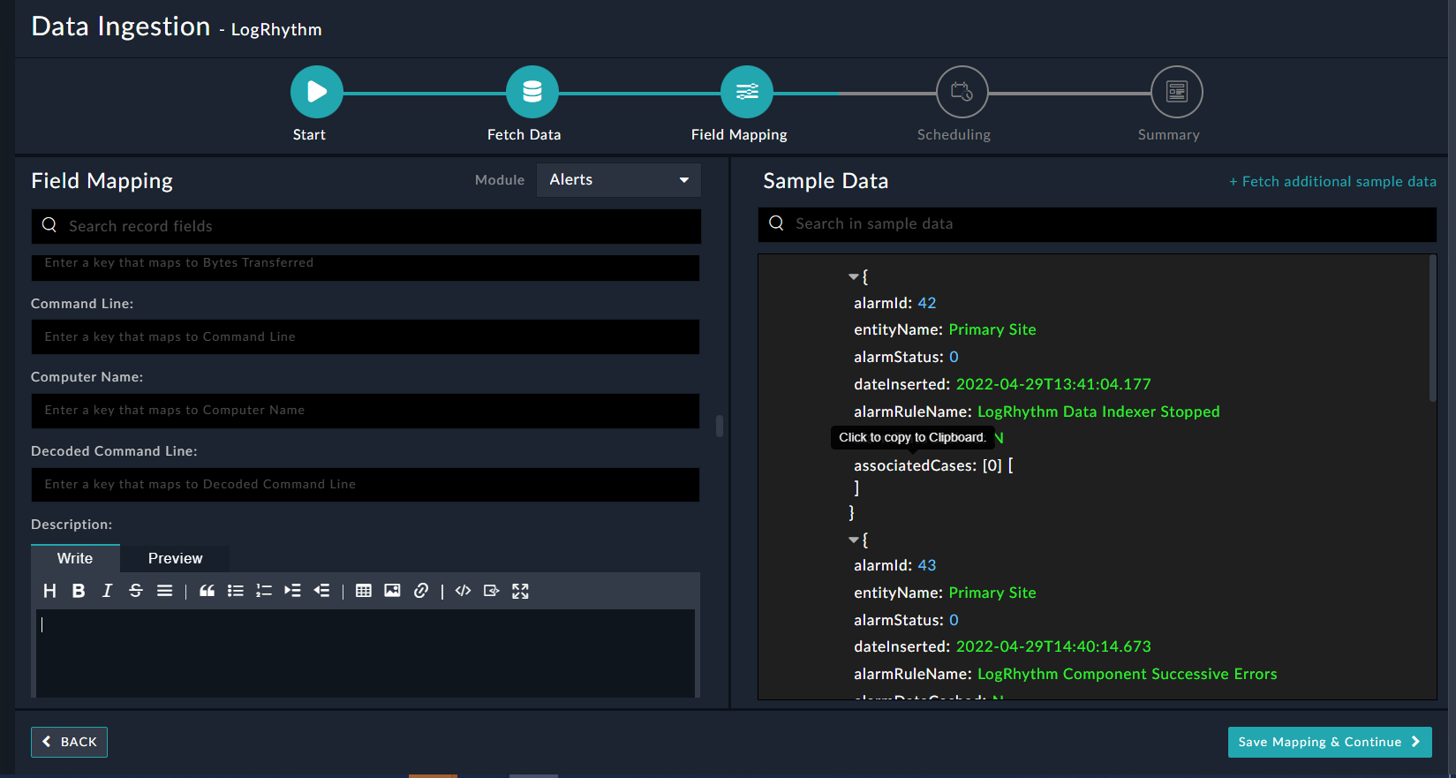This screenshot has height=778, width=1456.
Task: Click the heading format icon
Action: pos(49,591)
